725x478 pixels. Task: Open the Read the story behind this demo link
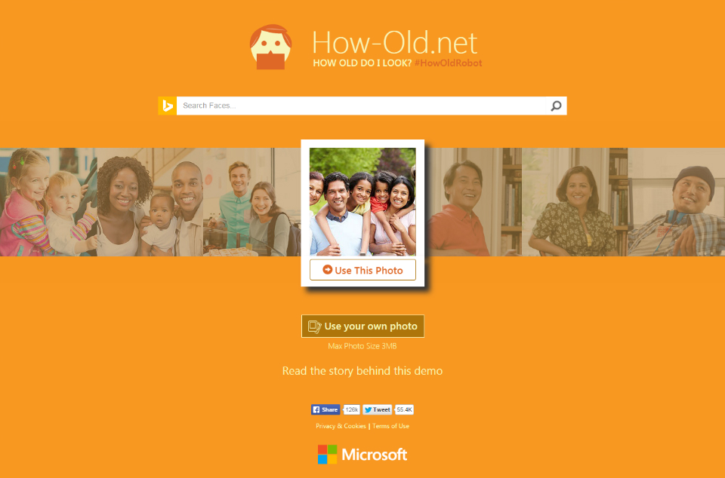point(362,371)
